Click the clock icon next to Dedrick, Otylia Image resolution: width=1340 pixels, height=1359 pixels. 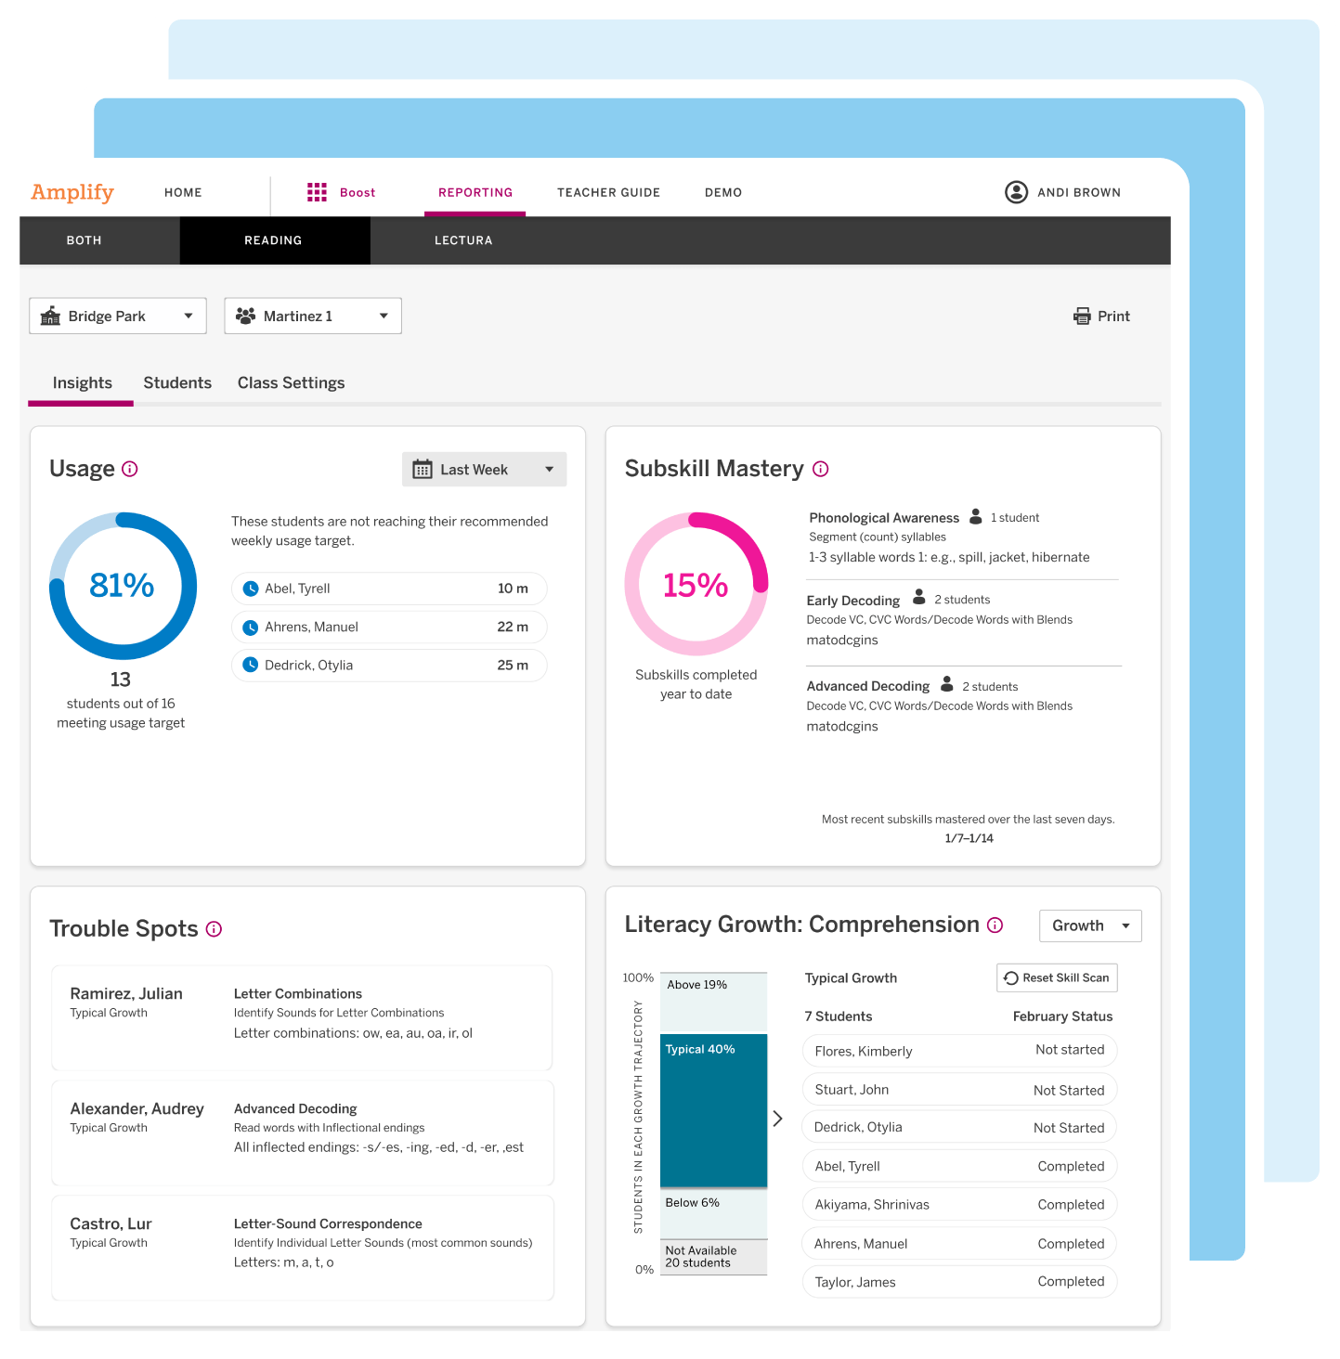pyautogui.click(x=250, y=665)
